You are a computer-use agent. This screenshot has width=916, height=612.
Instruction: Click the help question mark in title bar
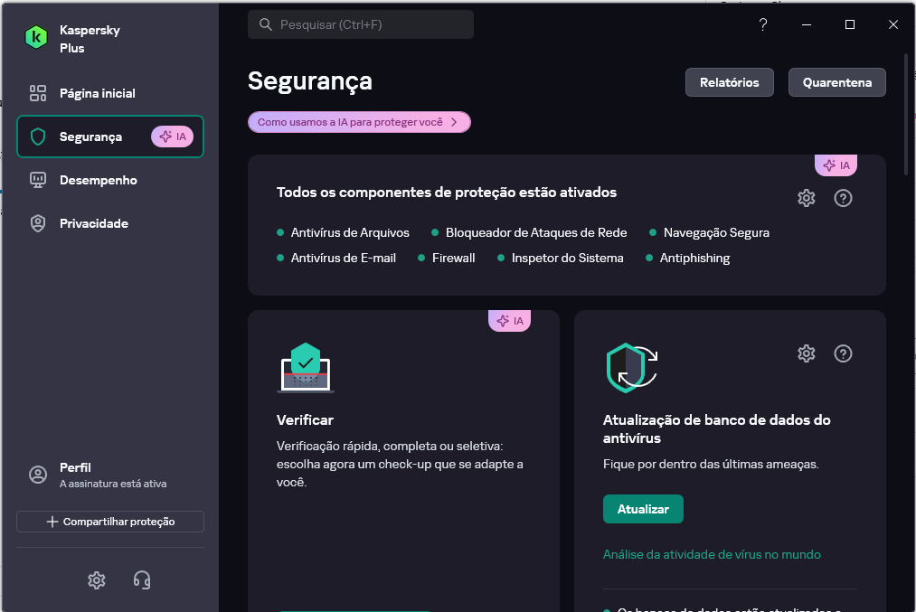click(762, 25)
